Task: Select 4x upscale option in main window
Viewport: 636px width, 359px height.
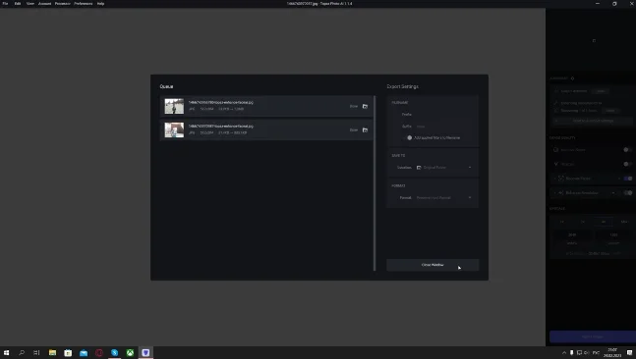Action: 604,222
